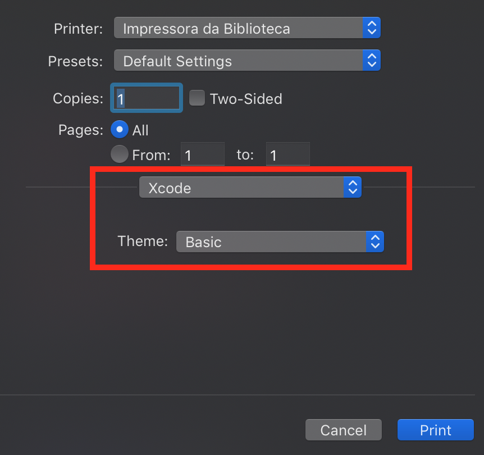Click the 'to' ending page field
This screenshot has height=455, width=484.
[x=287, y=154]
